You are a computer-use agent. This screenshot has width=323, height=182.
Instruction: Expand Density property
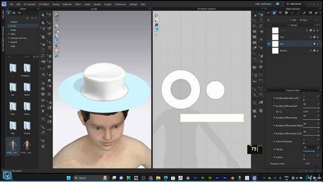point(274,149)
